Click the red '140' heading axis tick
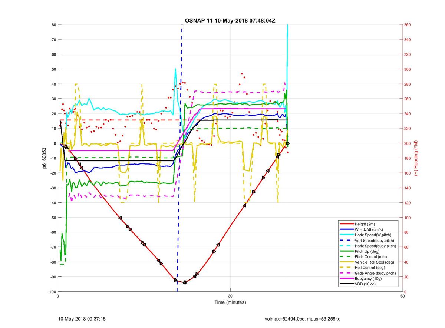Image resolution: width=445 pixels, height=328 pixels. click(x=408, y=188)
